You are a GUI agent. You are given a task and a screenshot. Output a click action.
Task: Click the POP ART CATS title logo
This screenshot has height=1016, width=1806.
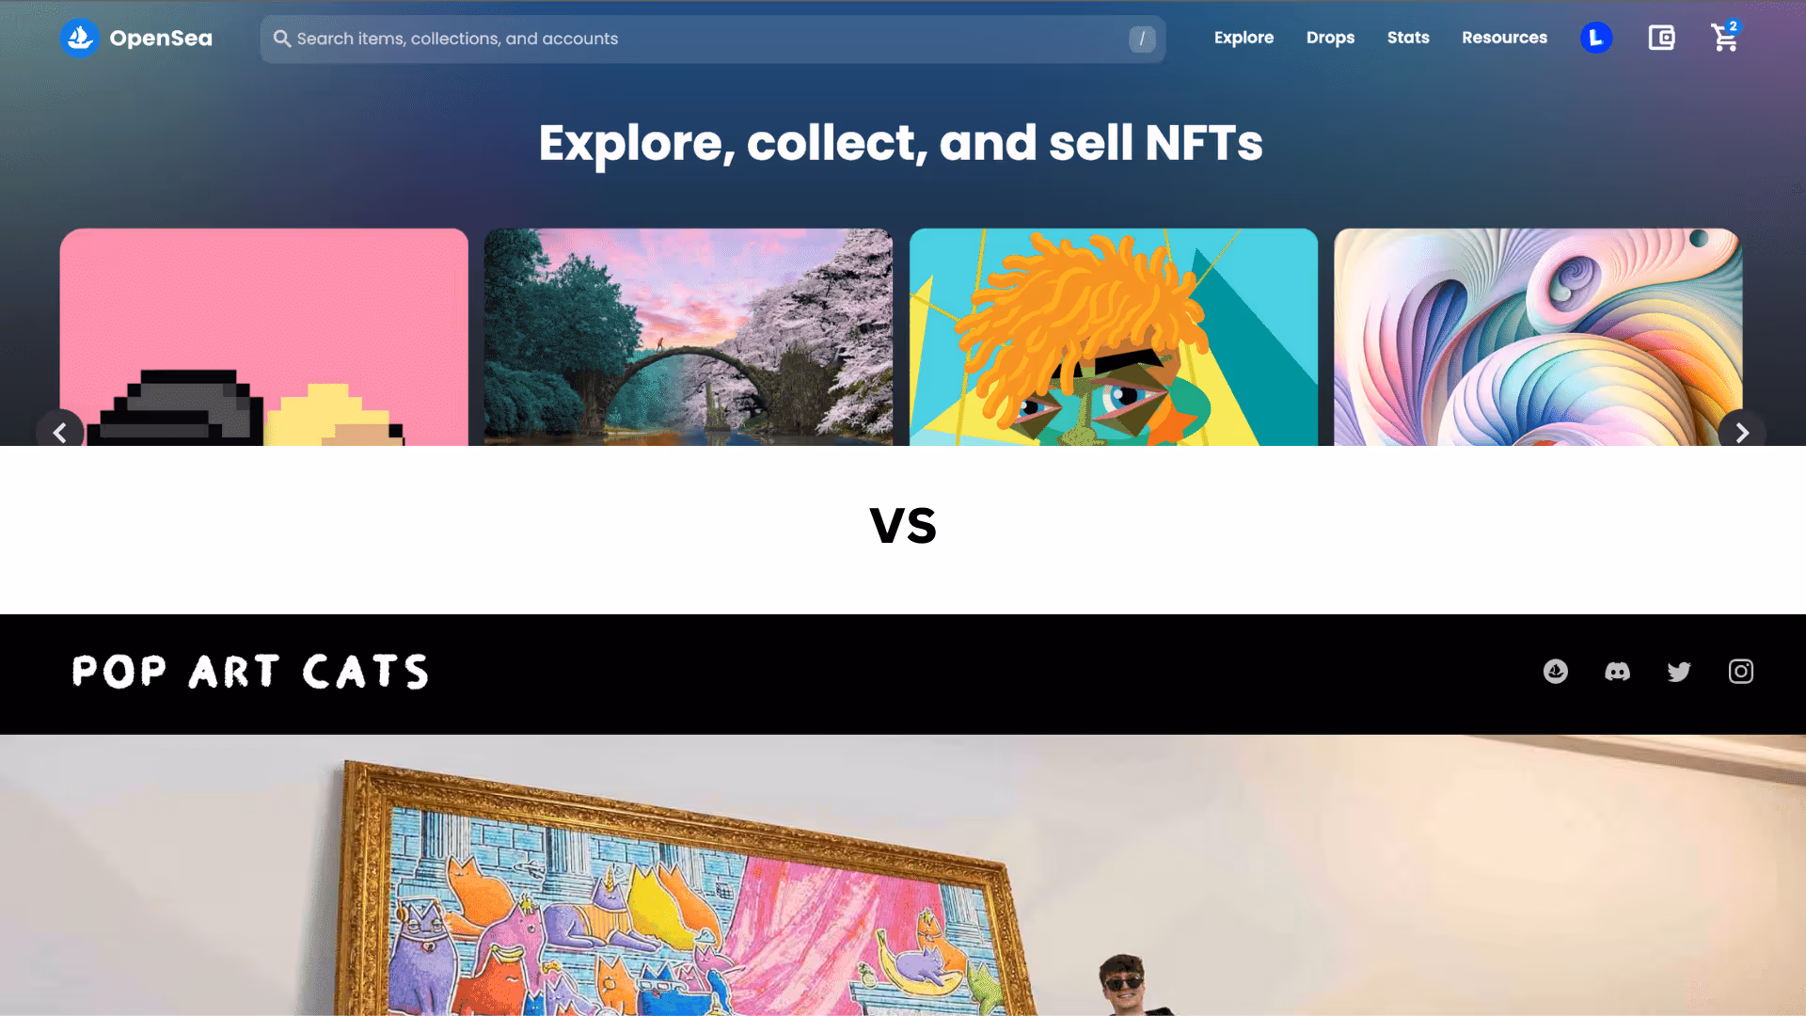pos(250,672)
